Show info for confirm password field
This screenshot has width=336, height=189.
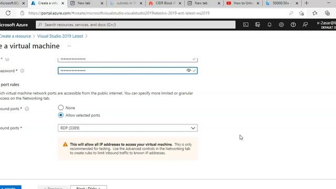(x=22, y=71)
